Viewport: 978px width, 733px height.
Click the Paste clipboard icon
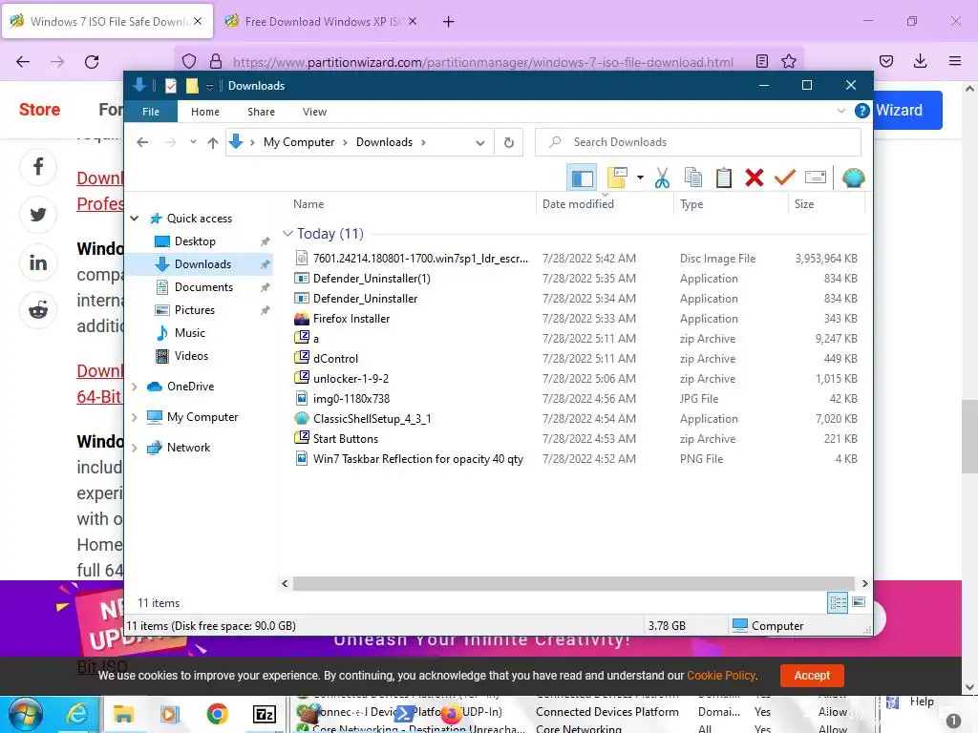click(x=724, y=178)
